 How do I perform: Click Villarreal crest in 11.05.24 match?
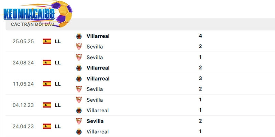point(79,78)
